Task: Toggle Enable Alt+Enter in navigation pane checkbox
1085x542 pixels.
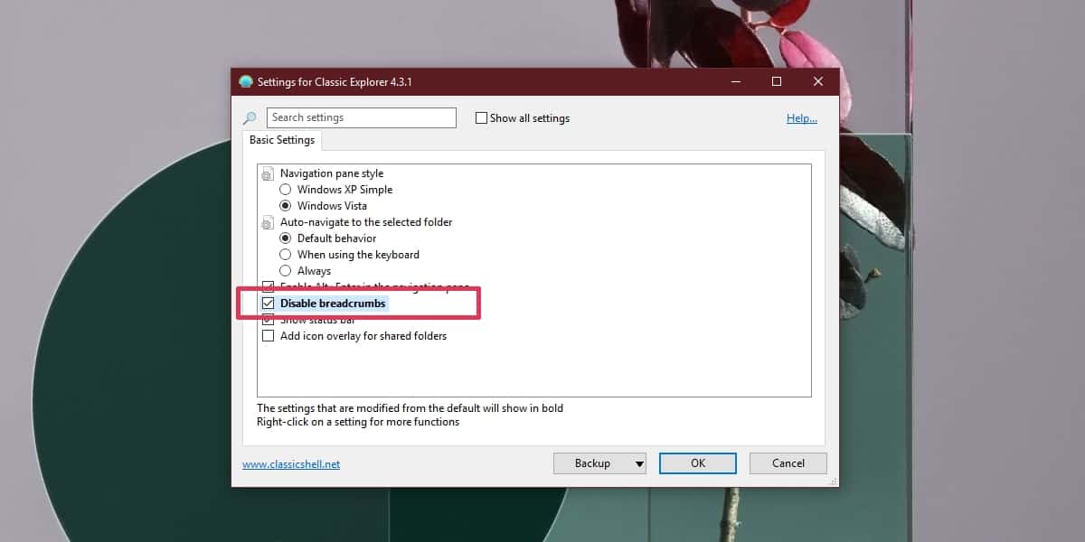Action: click(268, 287)
